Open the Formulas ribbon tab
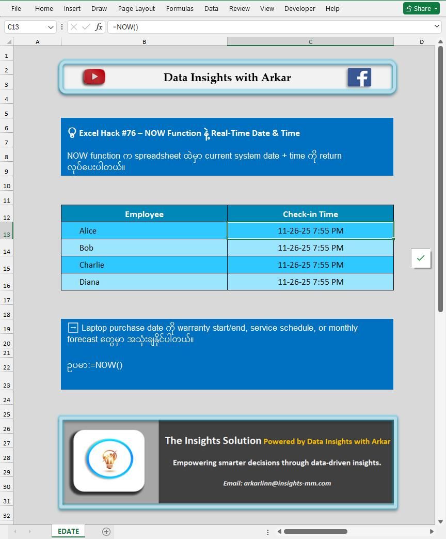This screenshot has width=446, height=539. click(180, 8)
